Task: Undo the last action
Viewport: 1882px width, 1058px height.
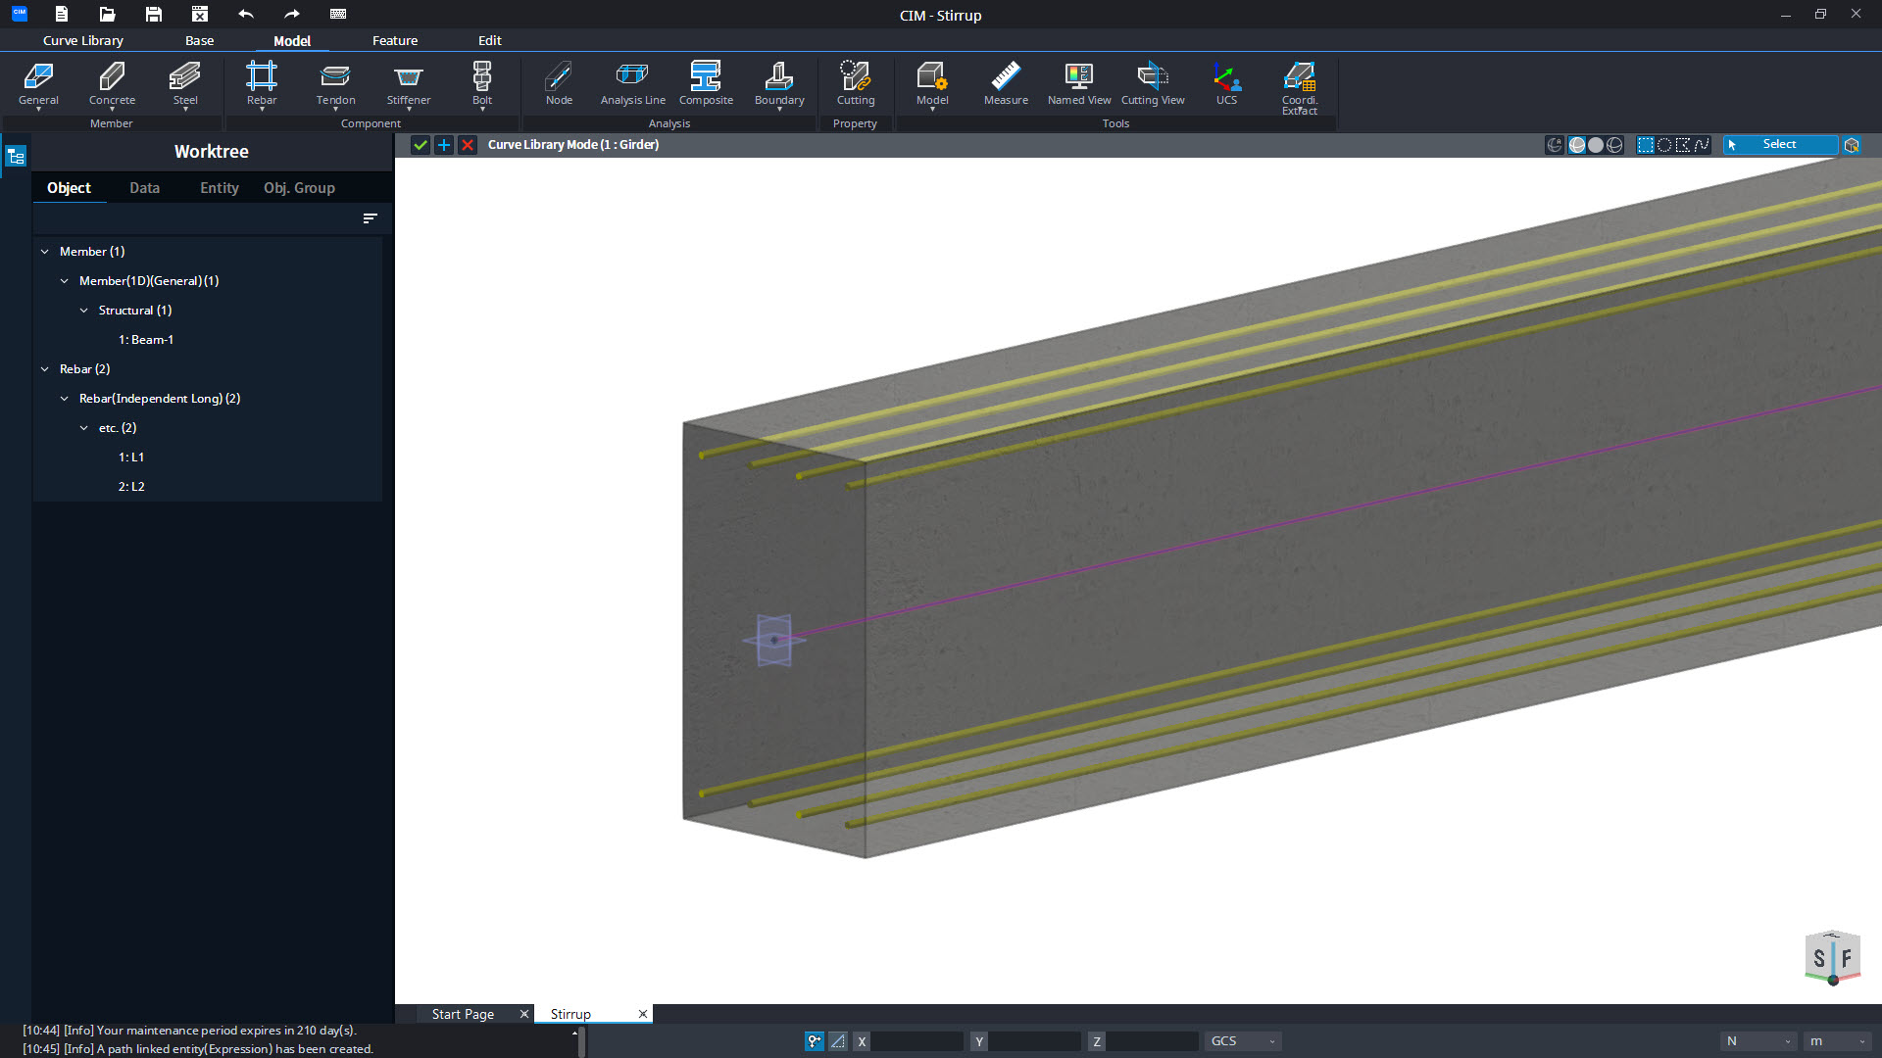Action: (246, 14)
